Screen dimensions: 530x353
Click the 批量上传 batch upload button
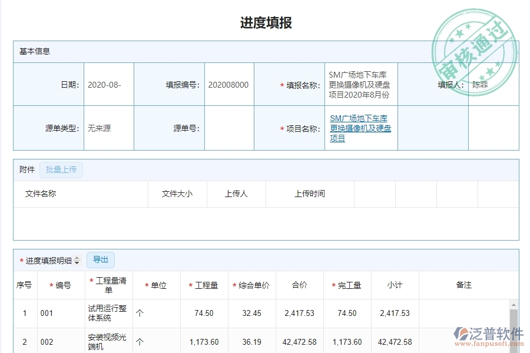[61, 169]
